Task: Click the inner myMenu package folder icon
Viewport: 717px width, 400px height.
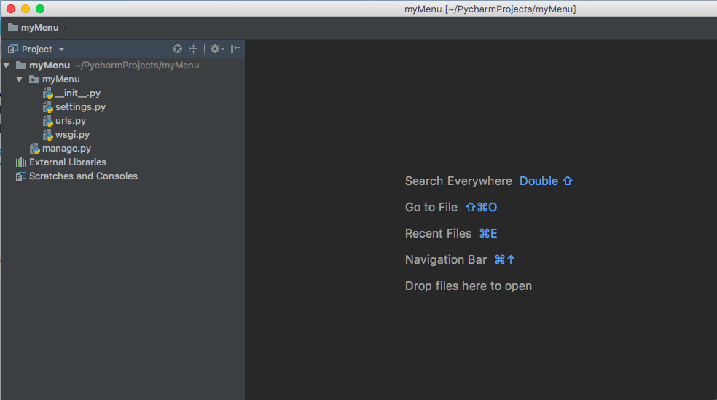Action: pos(34,79)
